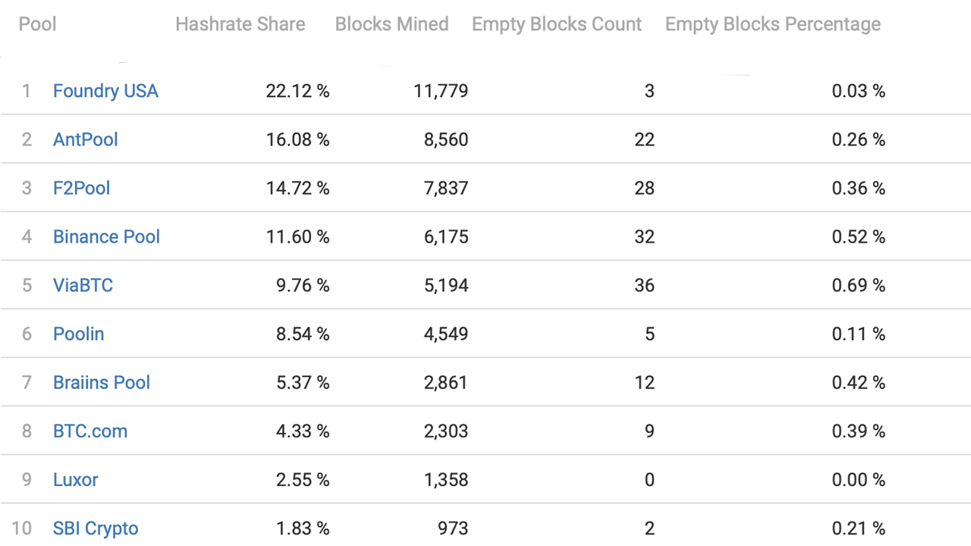Select Foundry USA's 22.12 % hashrate cell
Image resolution: width=971 pixels, height=546 pixels.
pyautogui.click(x=297, y=91)
